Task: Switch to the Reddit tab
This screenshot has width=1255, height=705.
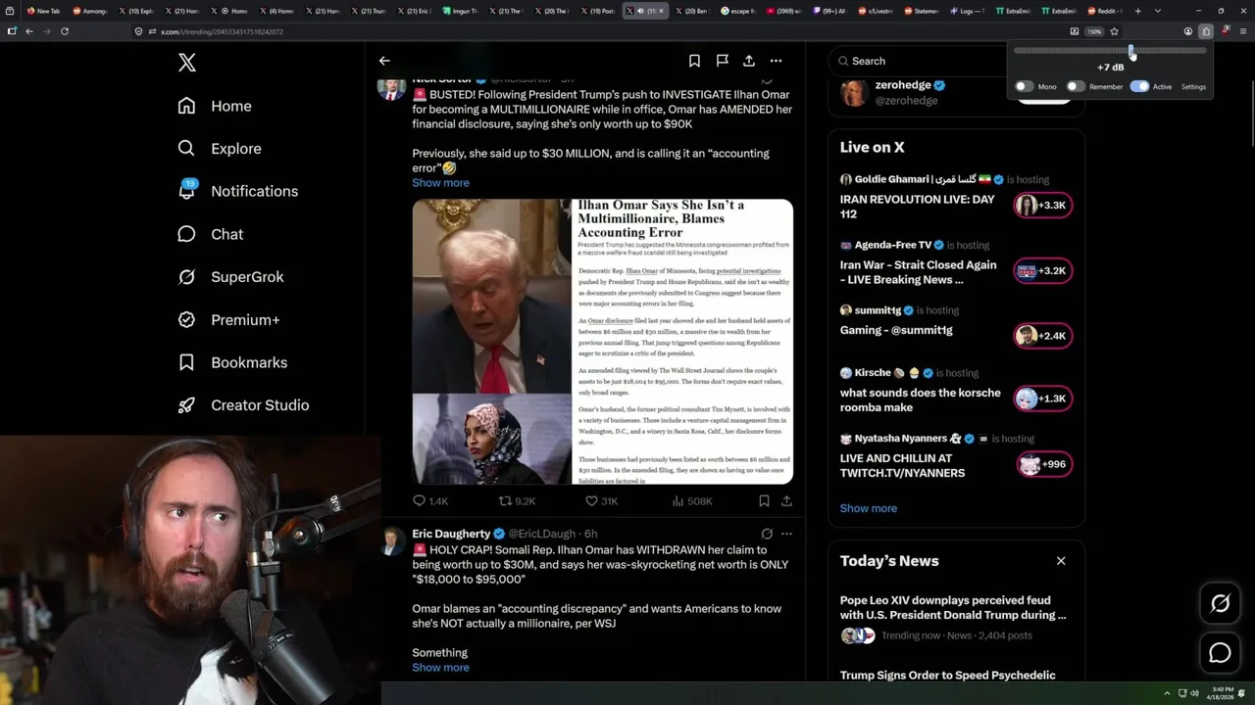Action: pyautogui.click(x=1103, y=11)
